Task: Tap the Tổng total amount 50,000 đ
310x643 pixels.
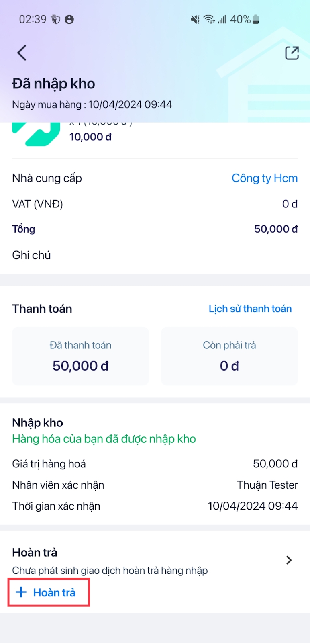Action: coord(276,229)
